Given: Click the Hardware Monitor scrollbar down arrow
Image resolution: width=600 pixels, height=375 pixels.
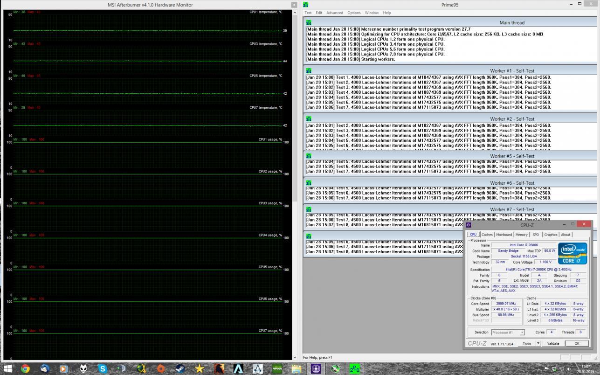Looking at the screenshot, I should pos(295,357).
